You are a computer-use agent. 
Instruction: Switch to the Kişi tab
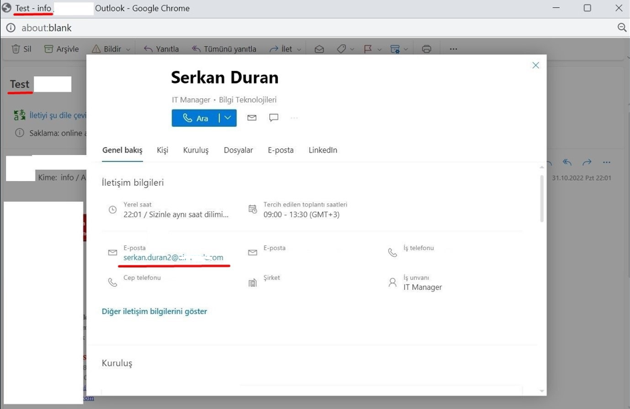[162, 150]
